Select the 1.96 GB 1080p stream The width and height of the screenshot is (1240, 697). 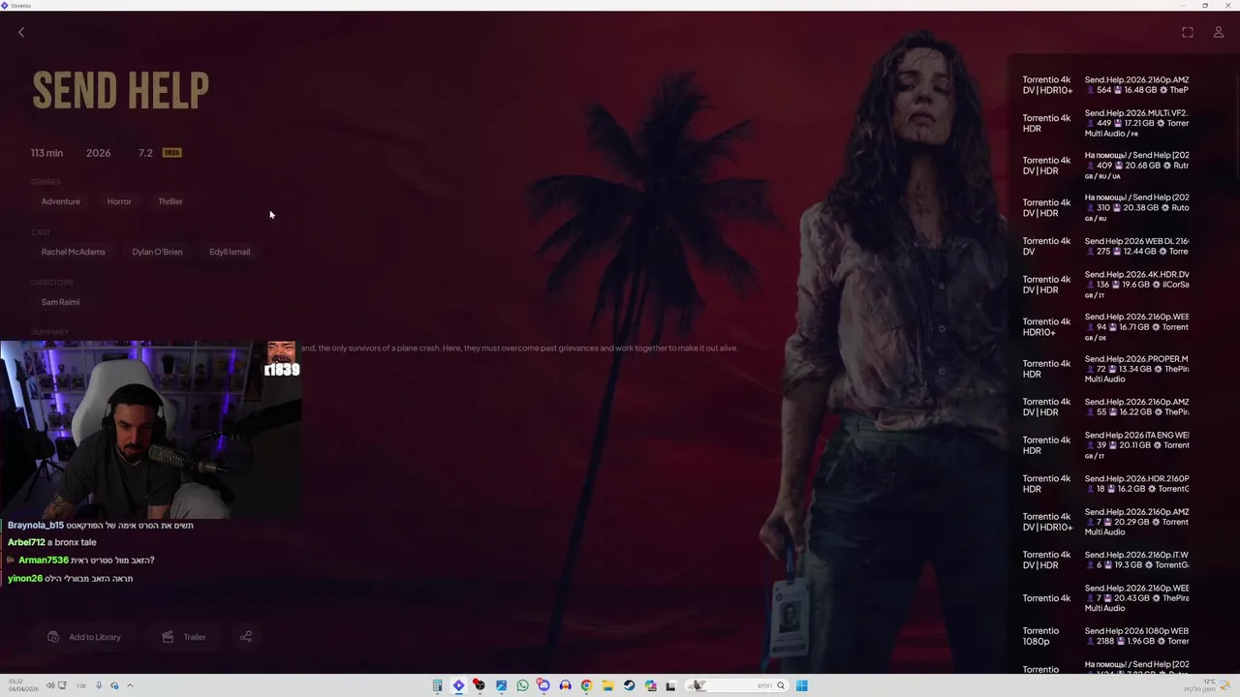[1105, 636]
